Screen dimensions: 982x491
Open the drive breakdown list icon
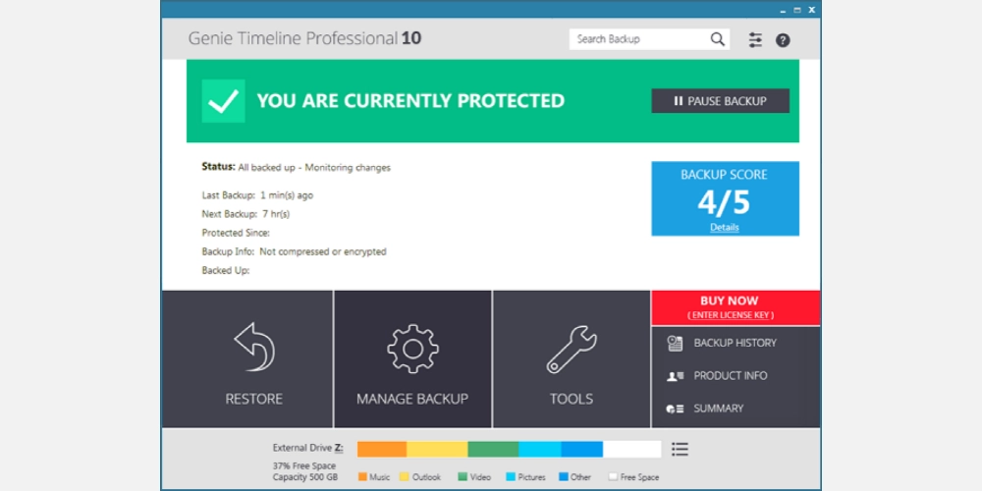click(x=680, y=449)
